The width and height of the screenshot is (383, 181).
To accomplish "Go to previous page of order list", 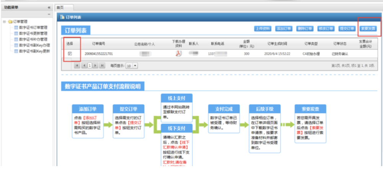I will [x=84, y=66].
